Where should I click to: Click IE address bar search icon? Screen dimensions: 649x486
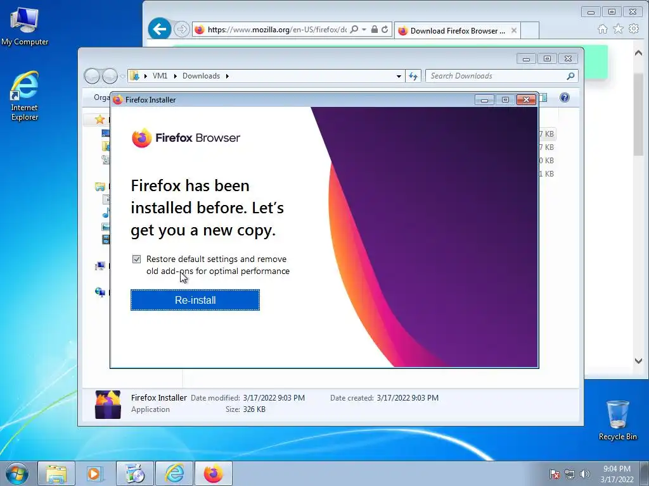click(x=354, y=29)
